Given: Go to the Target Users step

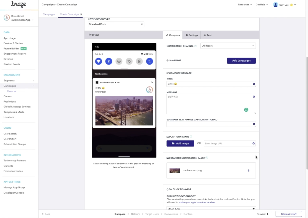Looking at the screenshot, I should tap(152, 214).
